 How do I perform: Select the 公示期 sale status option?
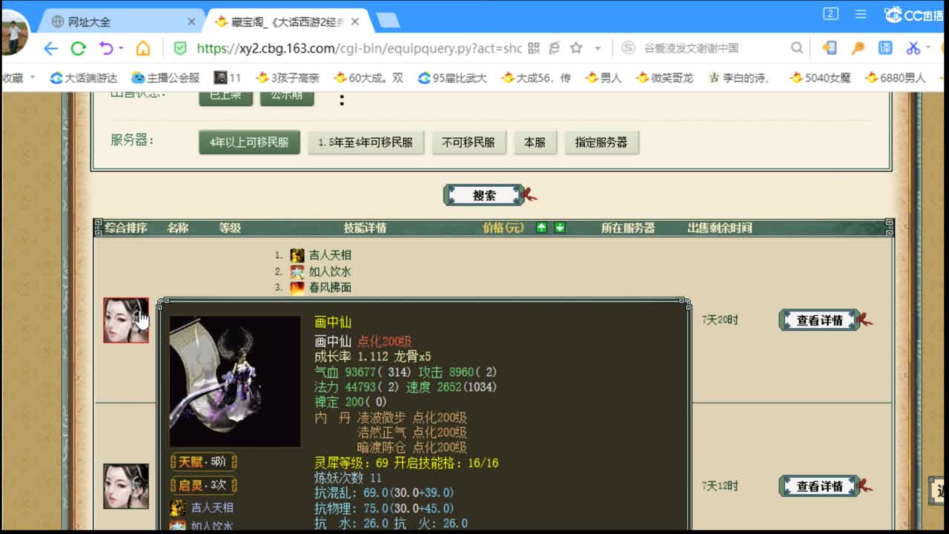(x=287, y=96)
